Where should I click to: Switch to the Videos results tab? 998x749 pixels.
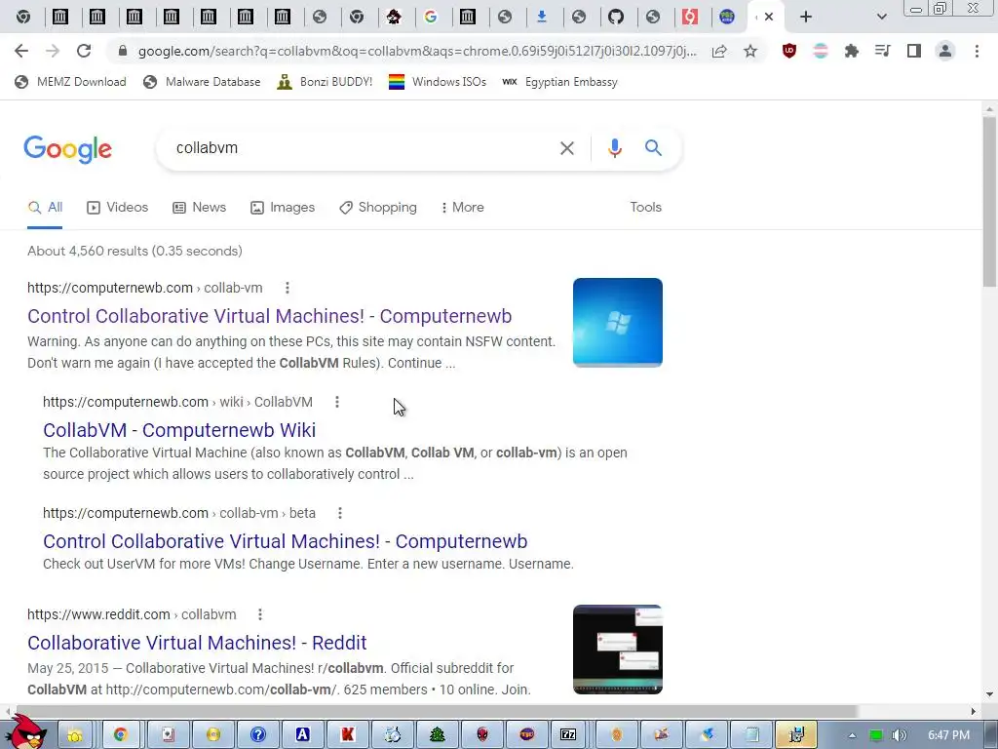pos(118,208)
